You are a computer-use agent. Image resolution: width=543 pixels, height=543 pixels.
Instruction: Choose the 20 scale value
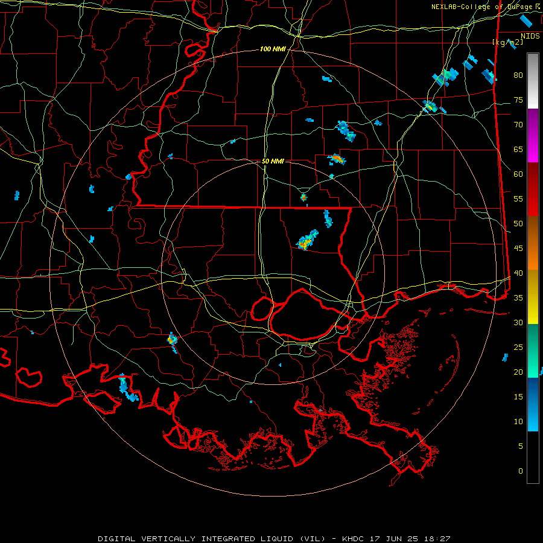pos(518,372)
